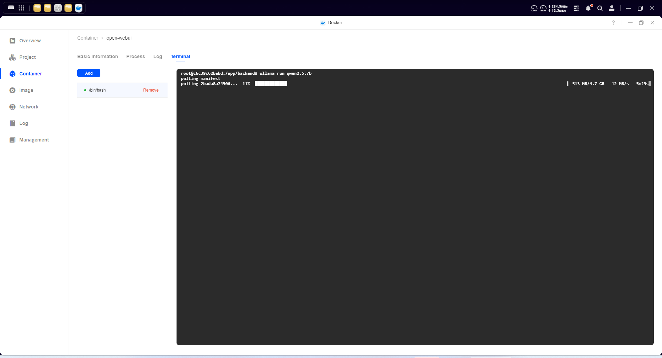Click the Docker help question mark
Screen dimensions: 662x358
click(613, 23)
